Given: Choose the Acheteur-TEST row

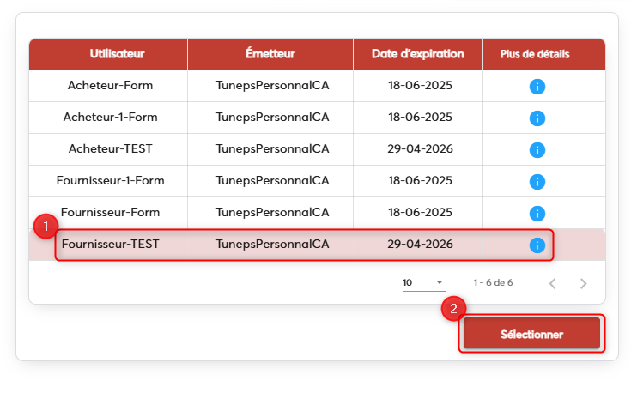Looking at the screenshot, I should coord(111,149).
